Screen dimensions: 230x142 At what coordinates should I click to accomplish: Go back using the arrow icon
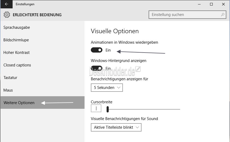click(x=7, y=4)
